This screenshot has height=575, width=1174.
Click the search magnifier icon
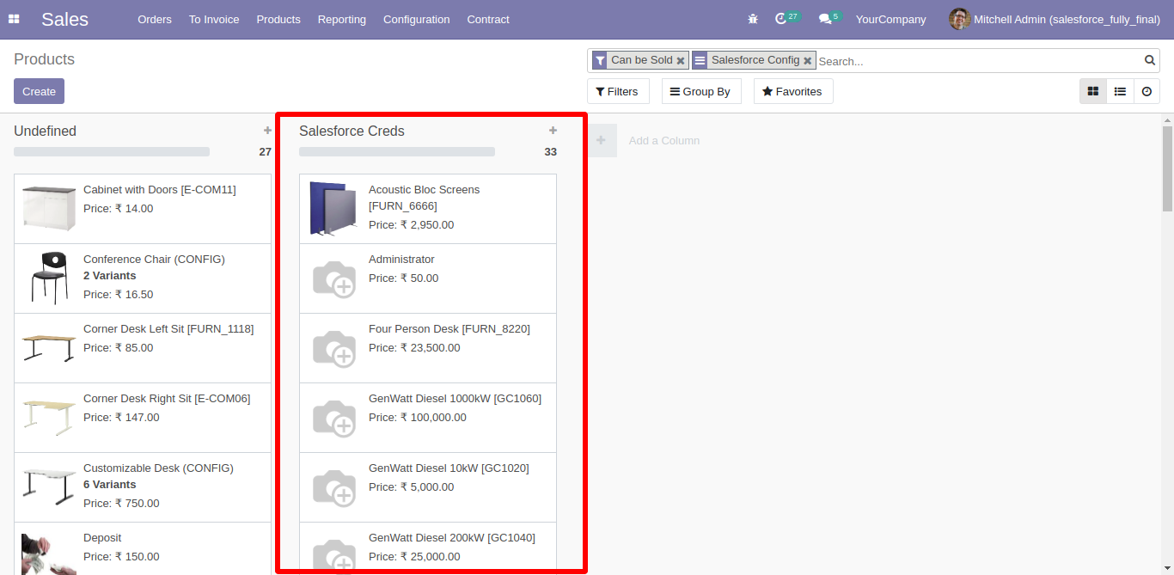pyautogui.click(x=1150, y=60)
